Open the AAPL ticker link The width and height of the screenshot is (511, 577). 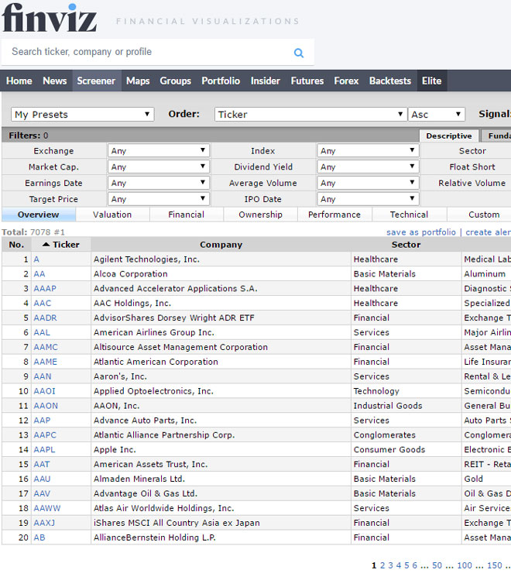tap(44, 450)
